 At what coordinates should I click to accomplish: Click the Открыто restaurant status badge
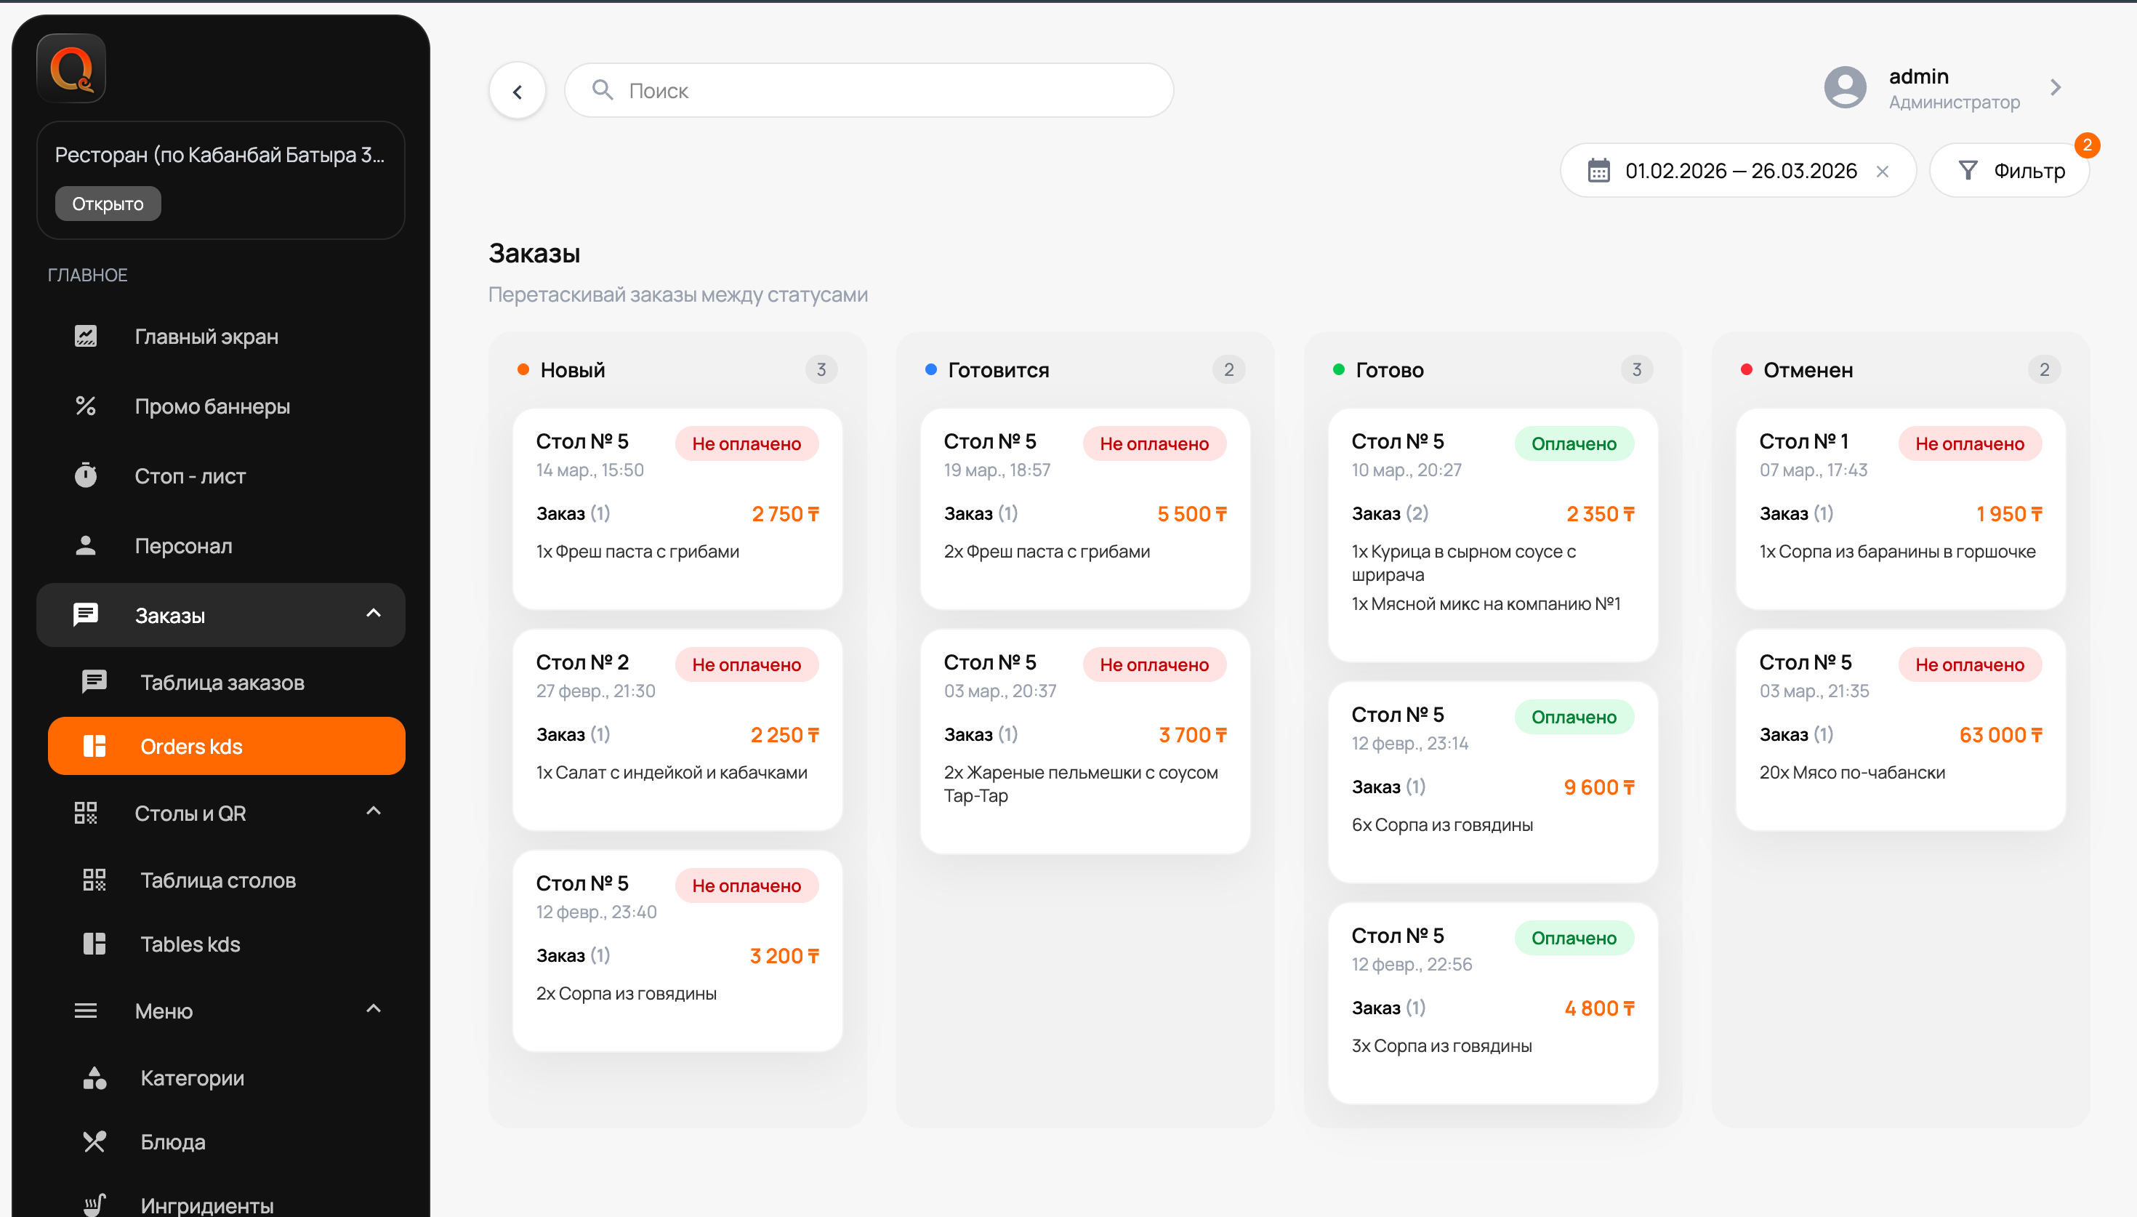pos(108,204)
